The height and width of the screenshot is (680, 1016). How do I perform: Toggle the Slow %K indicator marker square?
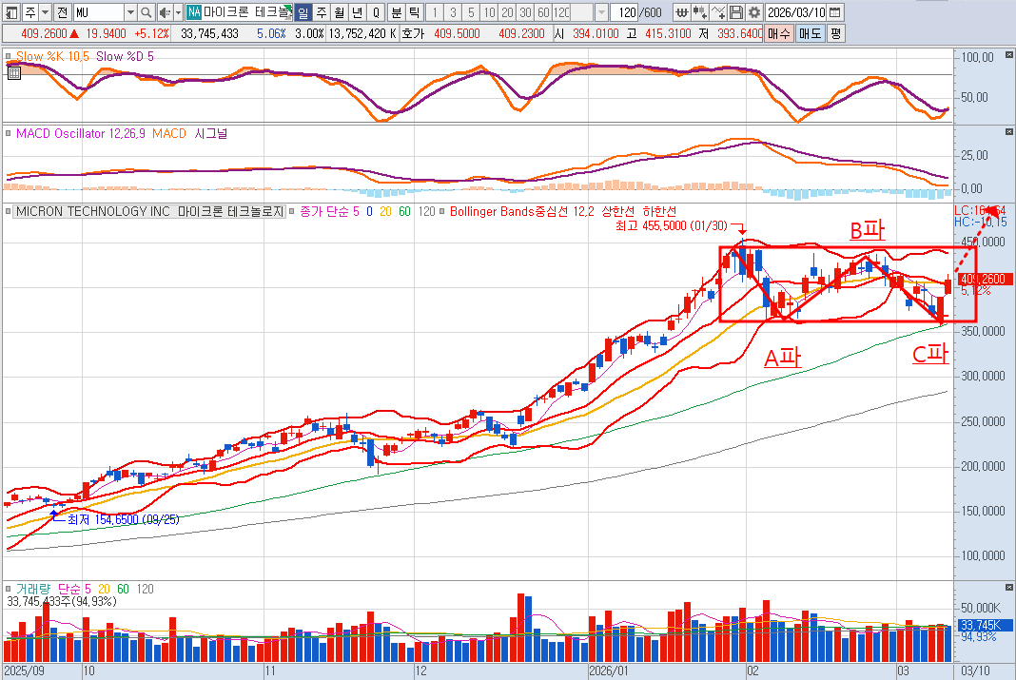[x=10, y=57]
